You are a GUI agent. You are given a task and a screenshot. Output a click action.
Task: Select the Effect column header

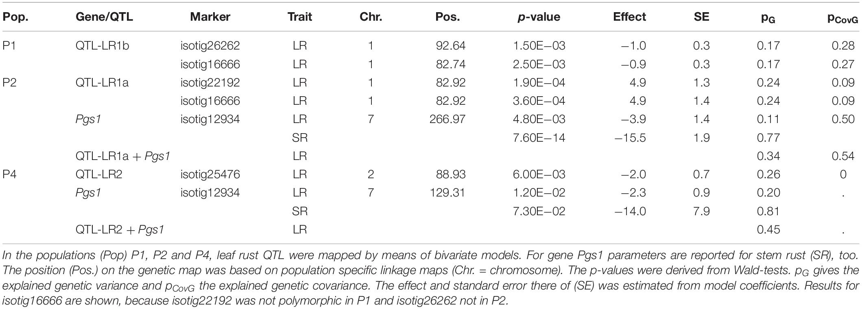point(629,17)
